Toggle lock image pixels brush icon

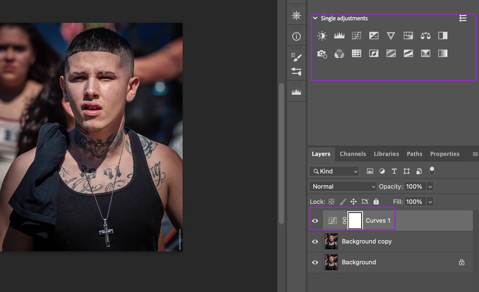343,202
